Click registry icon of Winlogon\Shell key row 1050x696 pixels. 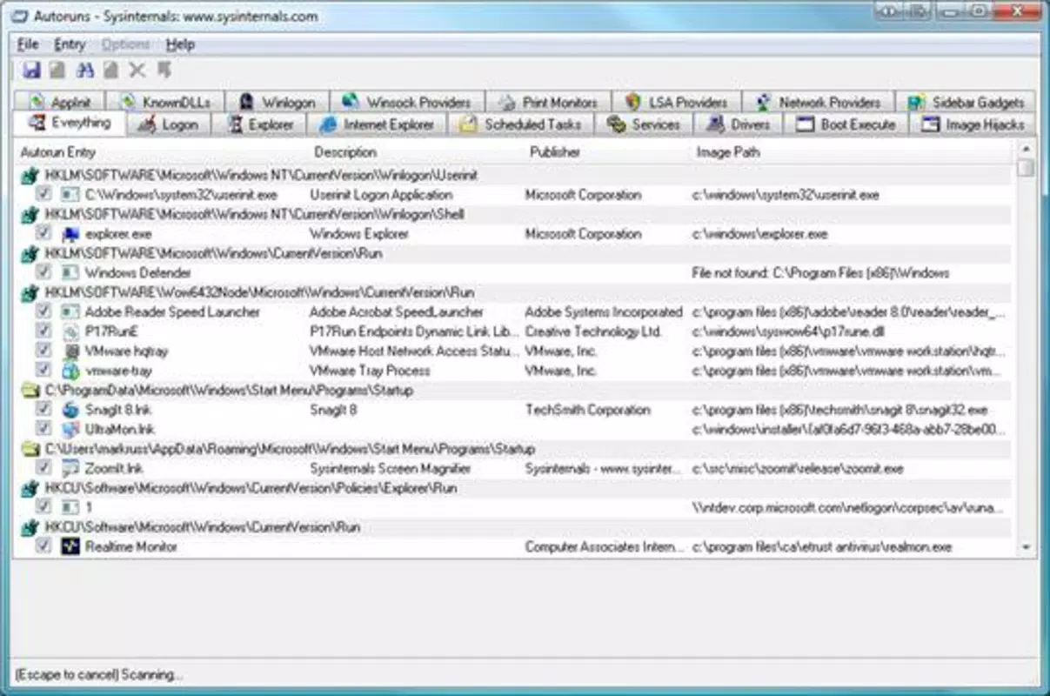31,214
